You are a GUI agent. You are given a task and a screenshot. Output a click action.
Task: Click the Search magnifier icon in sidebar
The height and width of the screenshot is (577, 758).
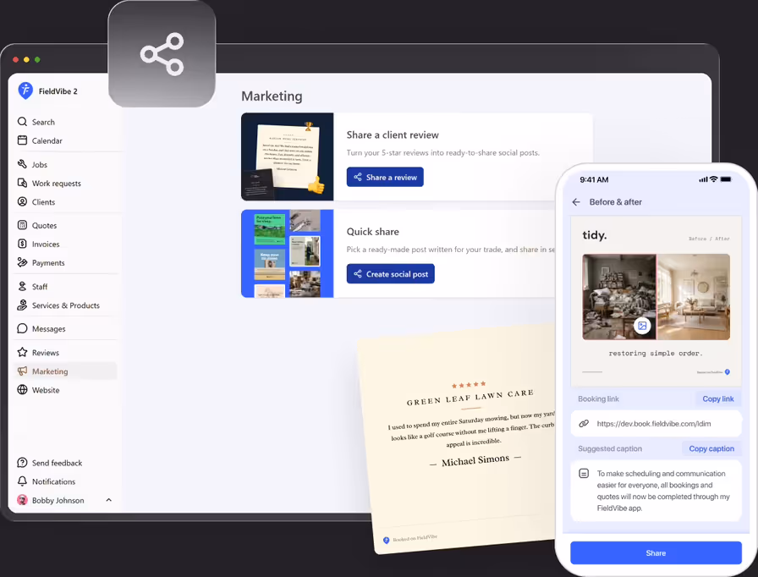(22, 122)
